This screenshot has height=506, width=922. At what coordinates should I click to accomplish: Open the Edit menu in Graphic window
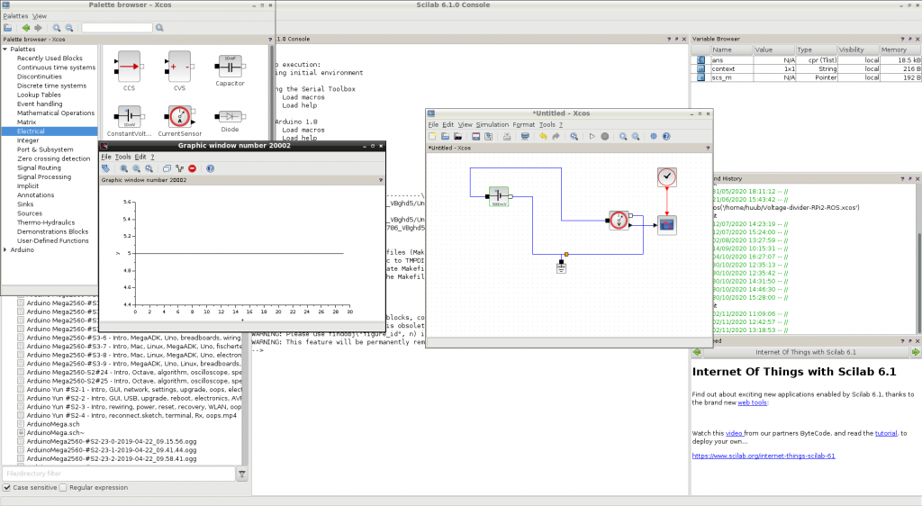(x=140, y=157)
